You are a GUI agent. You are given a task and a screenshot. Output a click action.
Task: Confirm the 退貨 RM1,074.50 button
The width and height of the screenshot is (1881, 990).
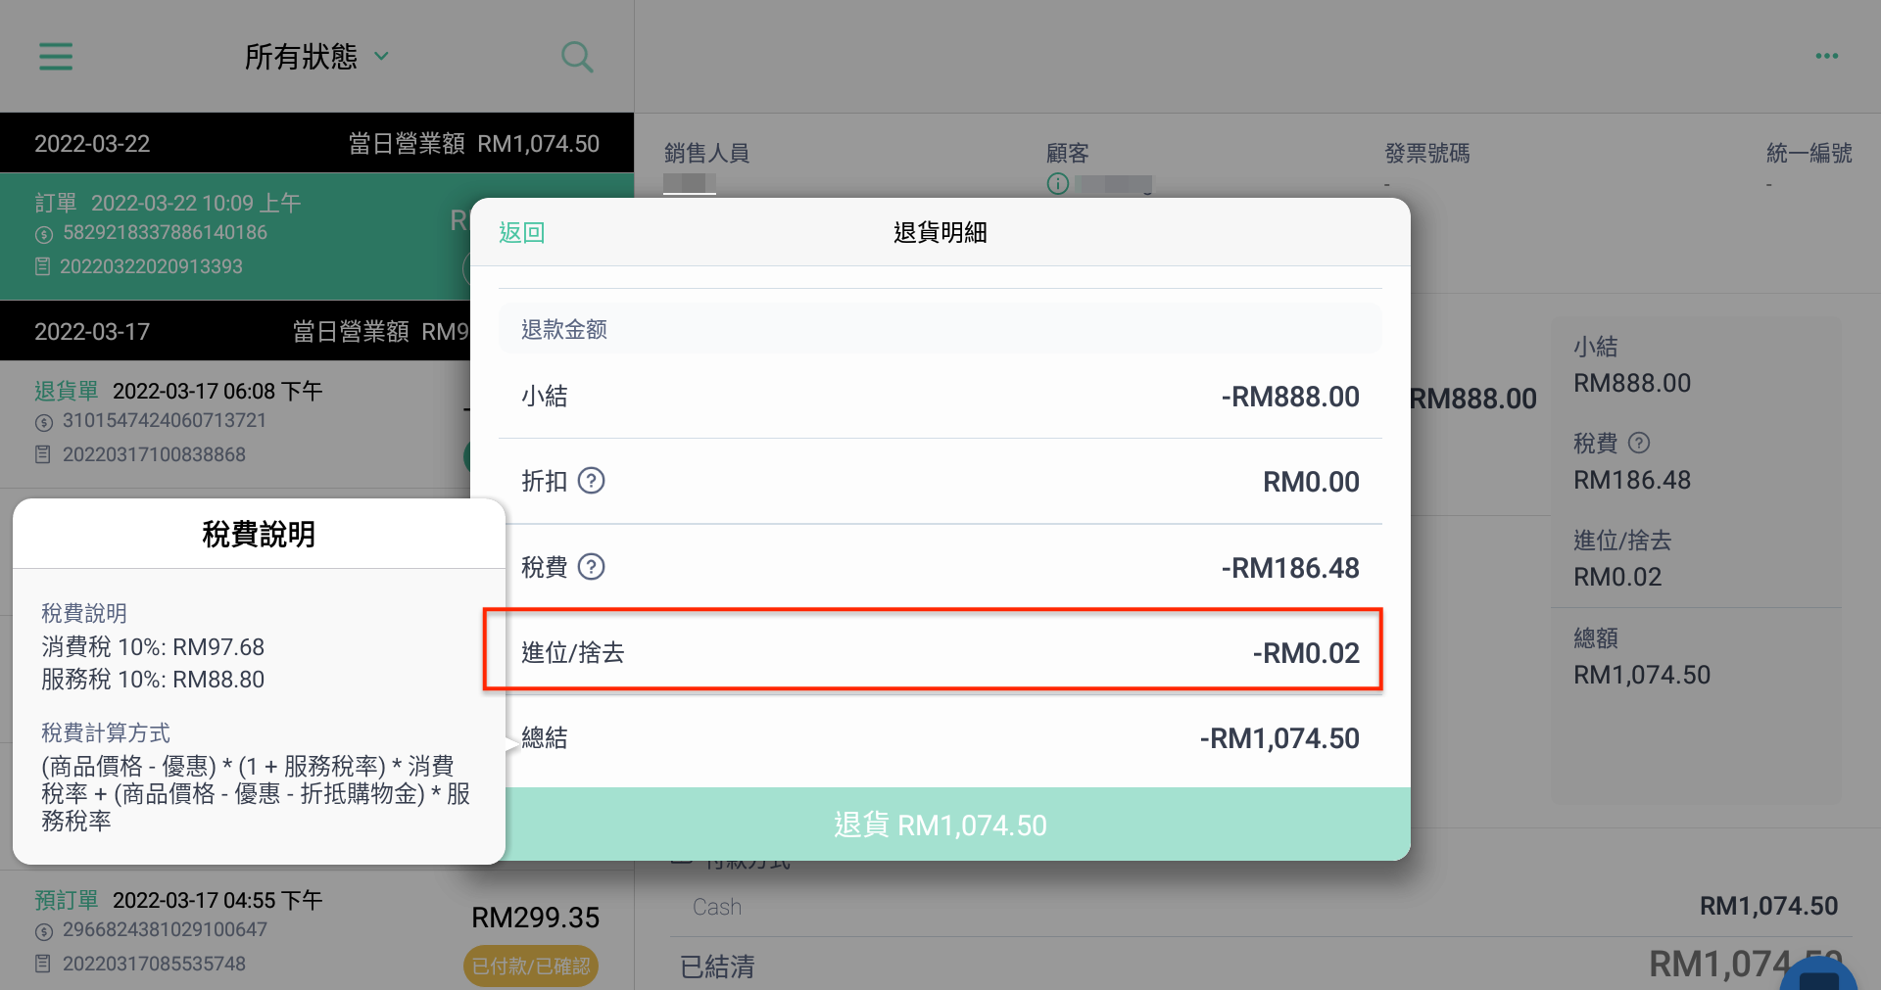940,825
